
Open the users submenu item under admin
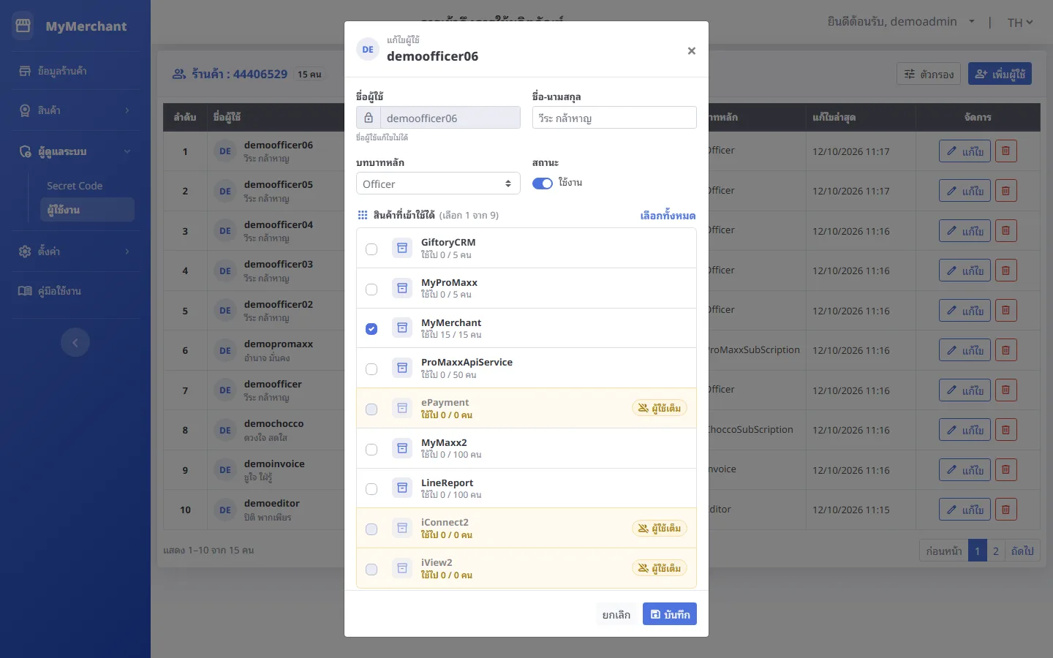[x=88, y=210]
